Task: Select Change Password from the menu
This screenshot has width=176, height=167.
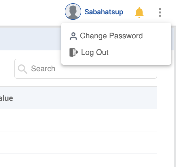Action: tap(111, 36)
